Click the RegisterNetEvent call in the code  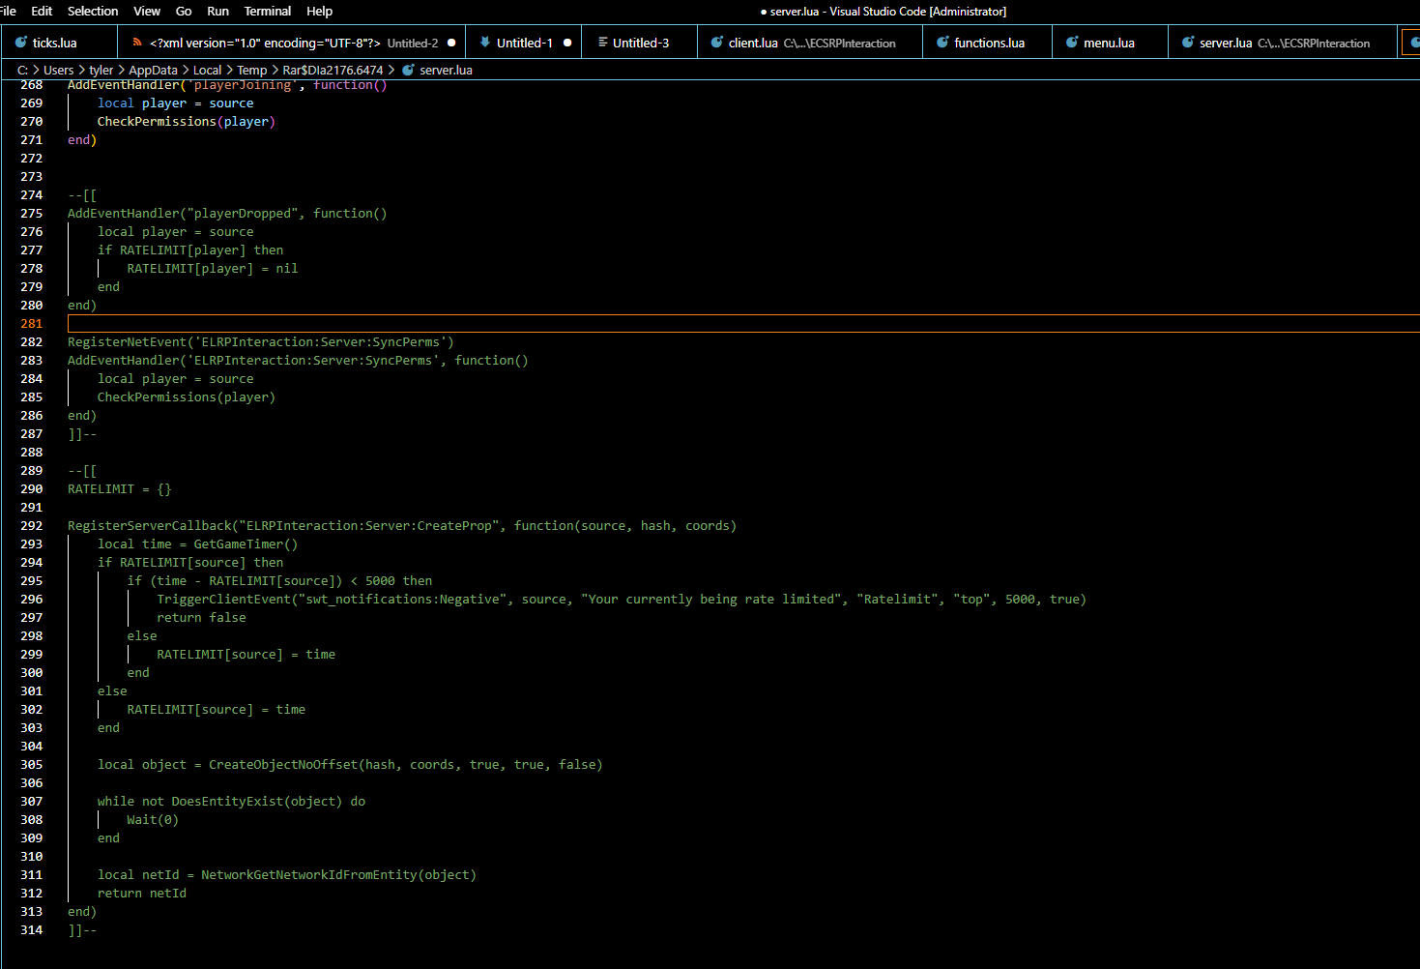click(261, 342)
